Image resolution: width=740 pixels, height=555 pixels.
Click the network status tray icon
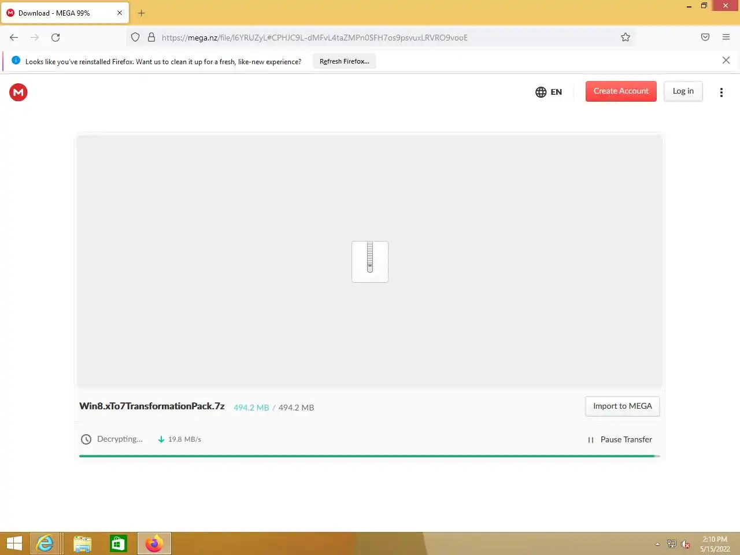coord(671,544)
